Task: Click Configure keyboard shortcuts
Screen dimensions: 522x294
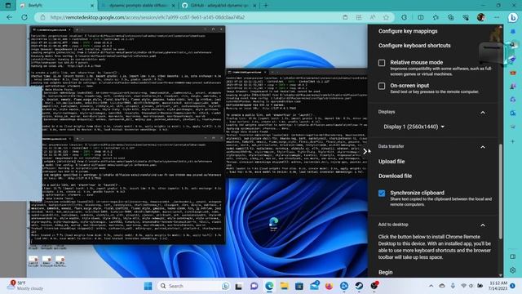Action: click(414, 46)
